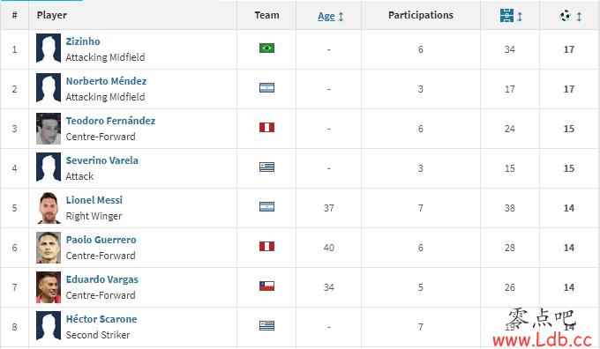Viewport: 600px width, 349px height.
Task: Click Lionel Messi's portrait photo
Action: pyautogui.click(x=49, y=208)
